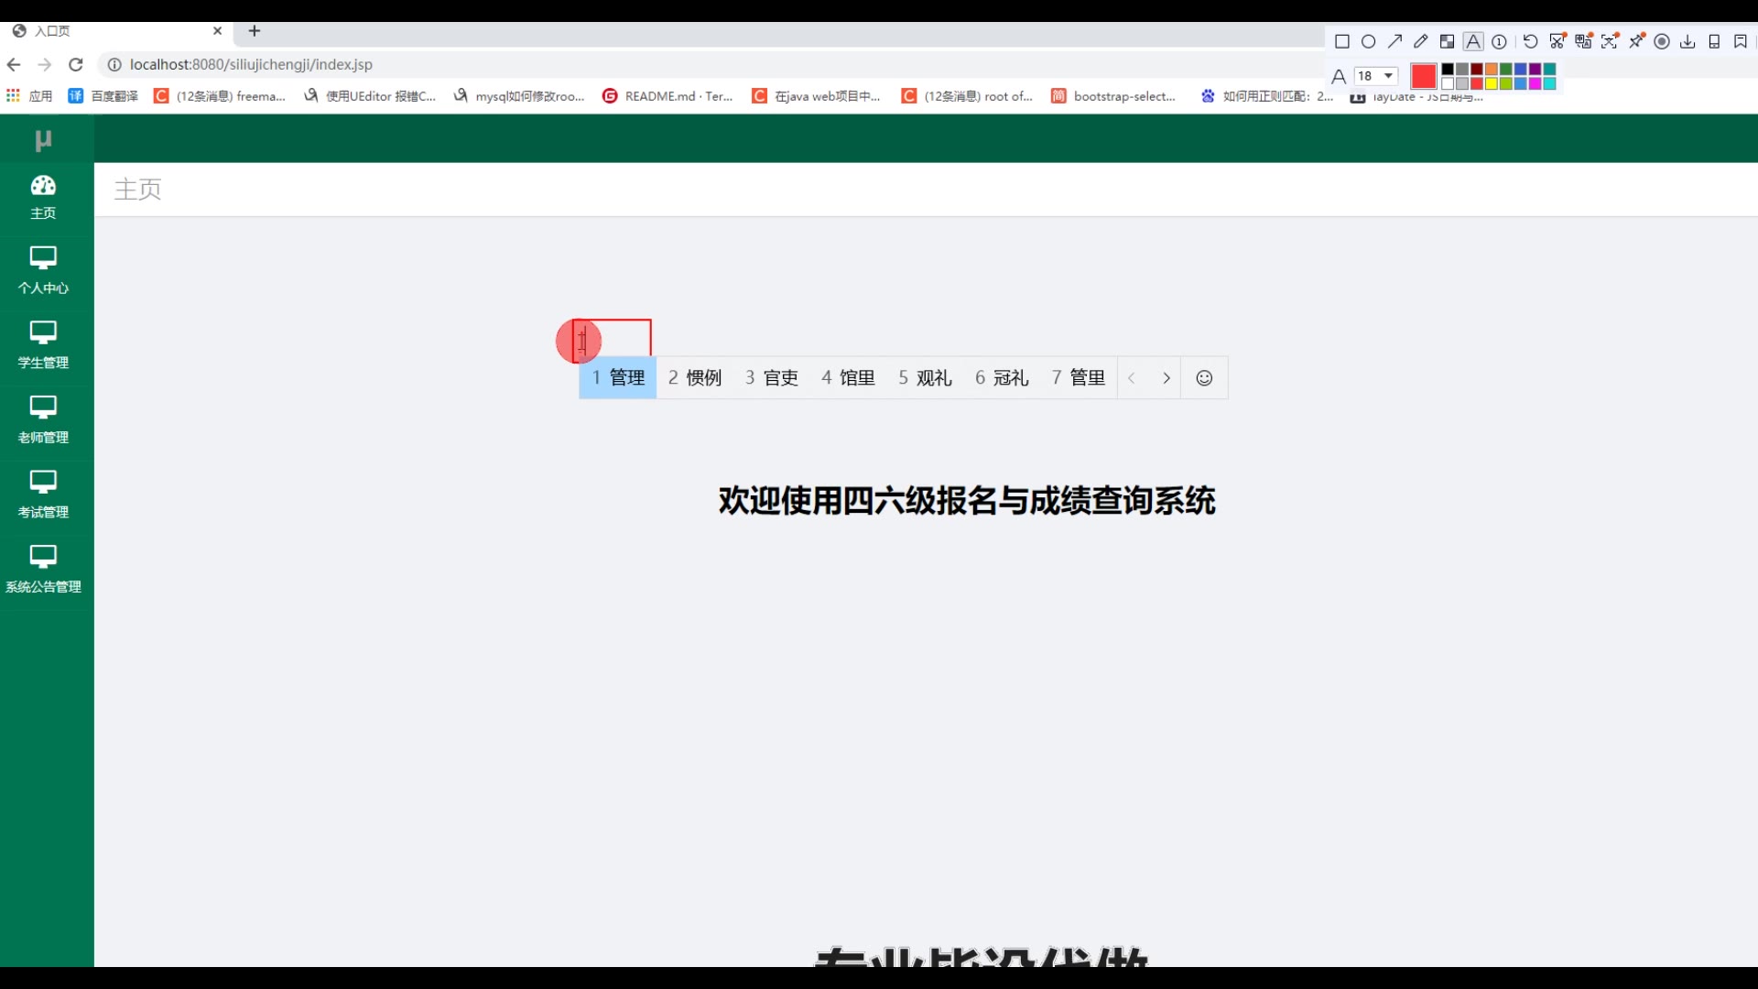Select the rectangle annotation tool

1342,42
